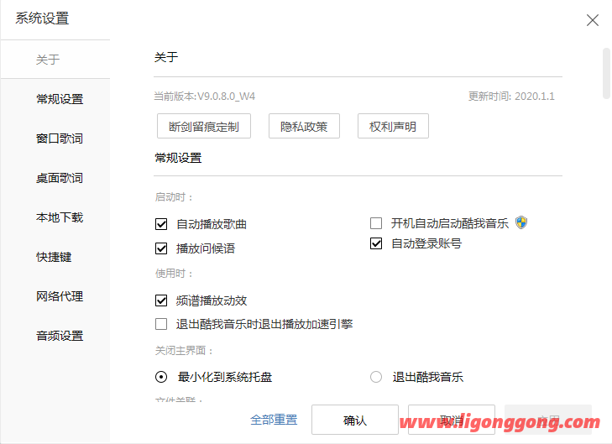Select 最小化到系统托盘 radio button
Screen dimensions: 612x444
pyautogui.click(x=161, y=378)
